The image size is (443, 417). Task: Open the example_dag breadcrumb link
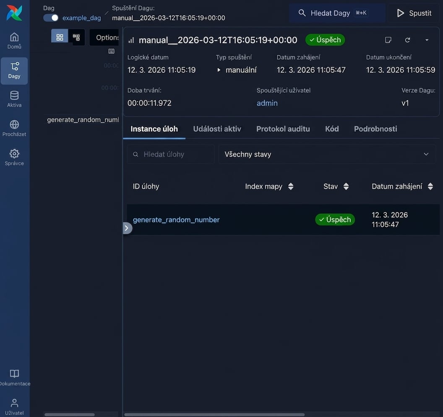pos(81,18)
